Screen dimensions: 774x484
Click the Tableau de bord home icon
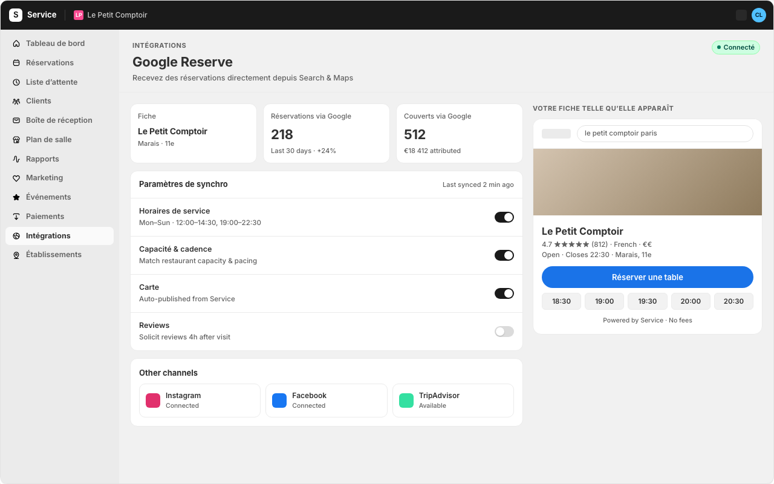[x=16, y=44]
